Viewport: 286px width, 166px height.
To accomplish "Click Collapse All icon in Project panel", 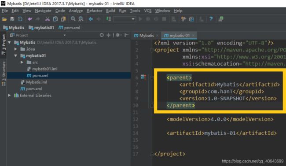I will pos(109,35).
